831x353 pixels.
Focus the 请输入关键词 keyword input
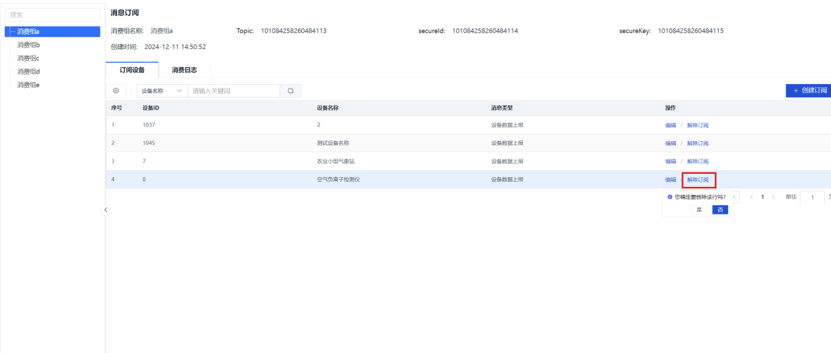234,91
